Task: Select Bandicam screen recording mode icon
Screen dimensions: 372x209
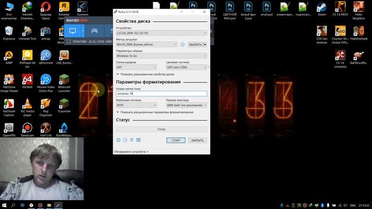Action: click(72, 31)
